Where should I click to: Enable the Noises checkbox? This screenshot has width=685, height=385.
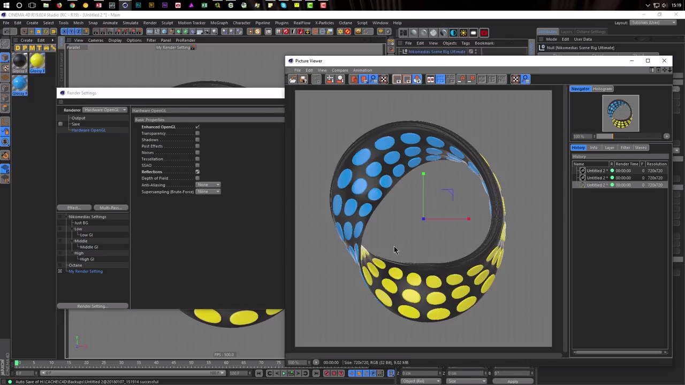[x=197, y=152]
